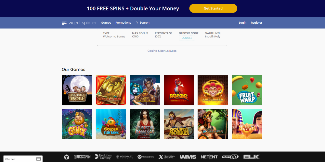Click the Evolution Gaming logo

click(103, 156)
